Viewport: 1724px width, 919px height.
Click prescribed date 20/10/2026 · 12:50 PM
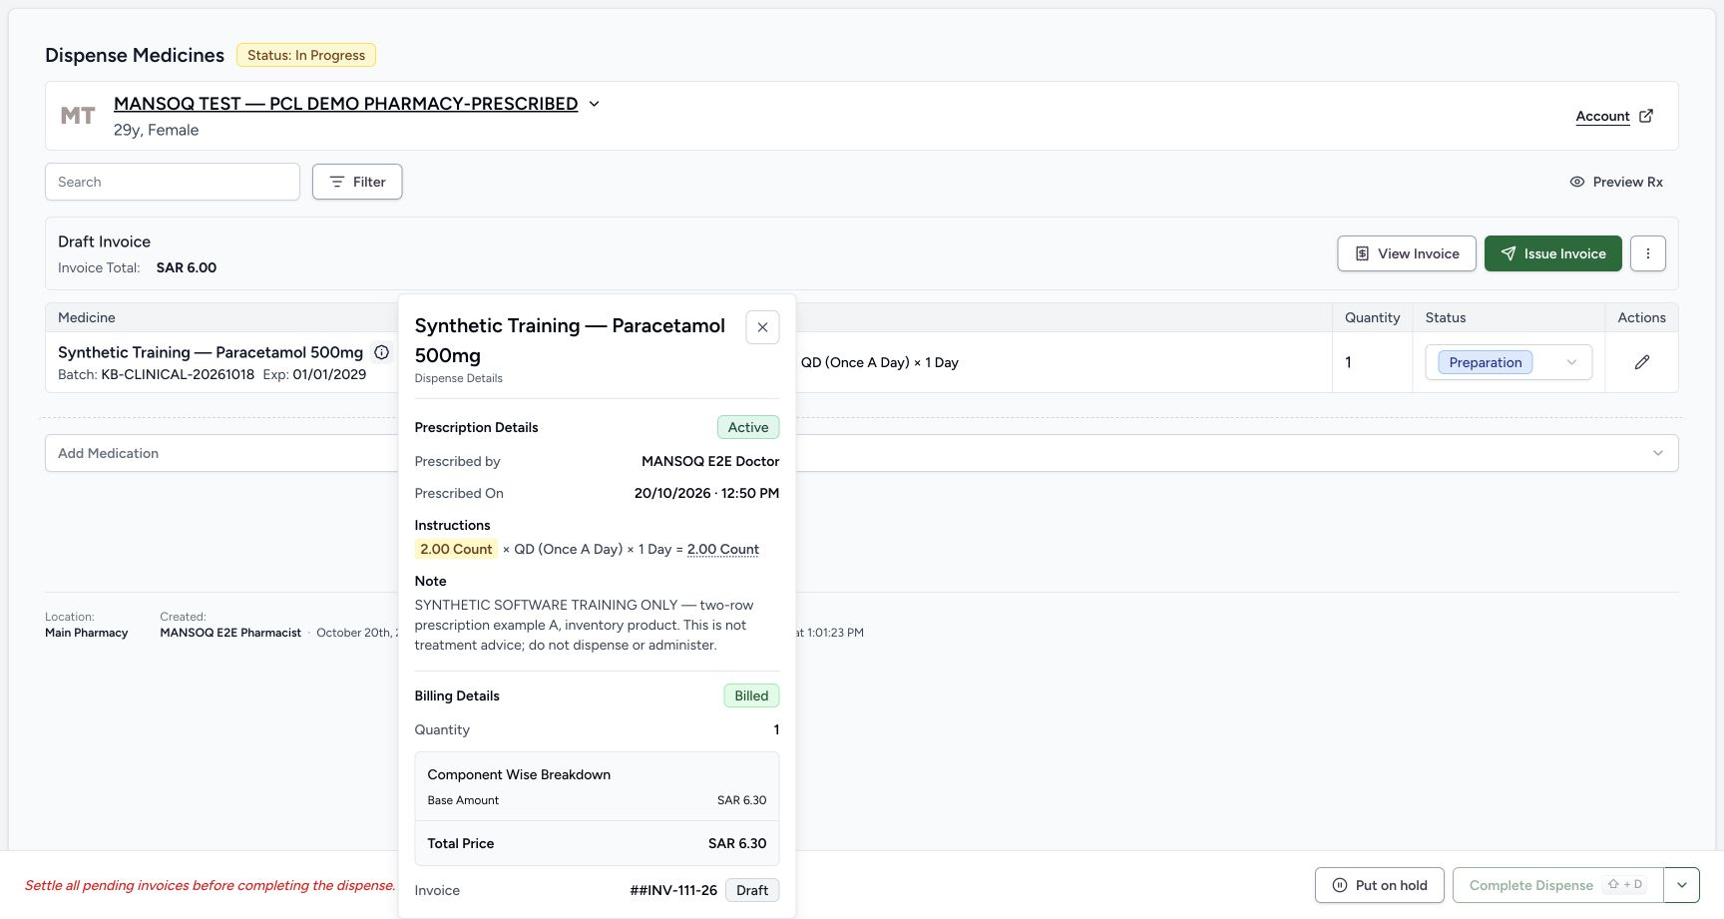706,493
